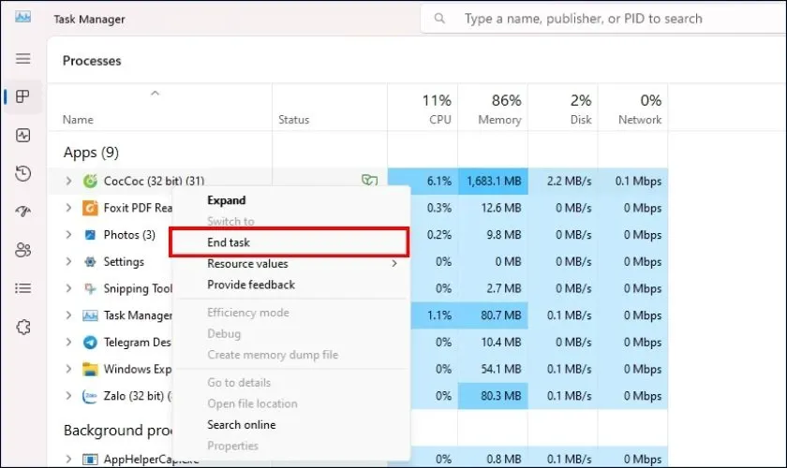
Task: Expand the CocCoc process group
Action: 68,181
